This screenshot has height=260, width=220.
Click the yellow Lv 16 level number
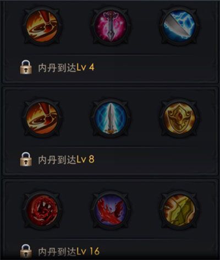tap(88, 252)
